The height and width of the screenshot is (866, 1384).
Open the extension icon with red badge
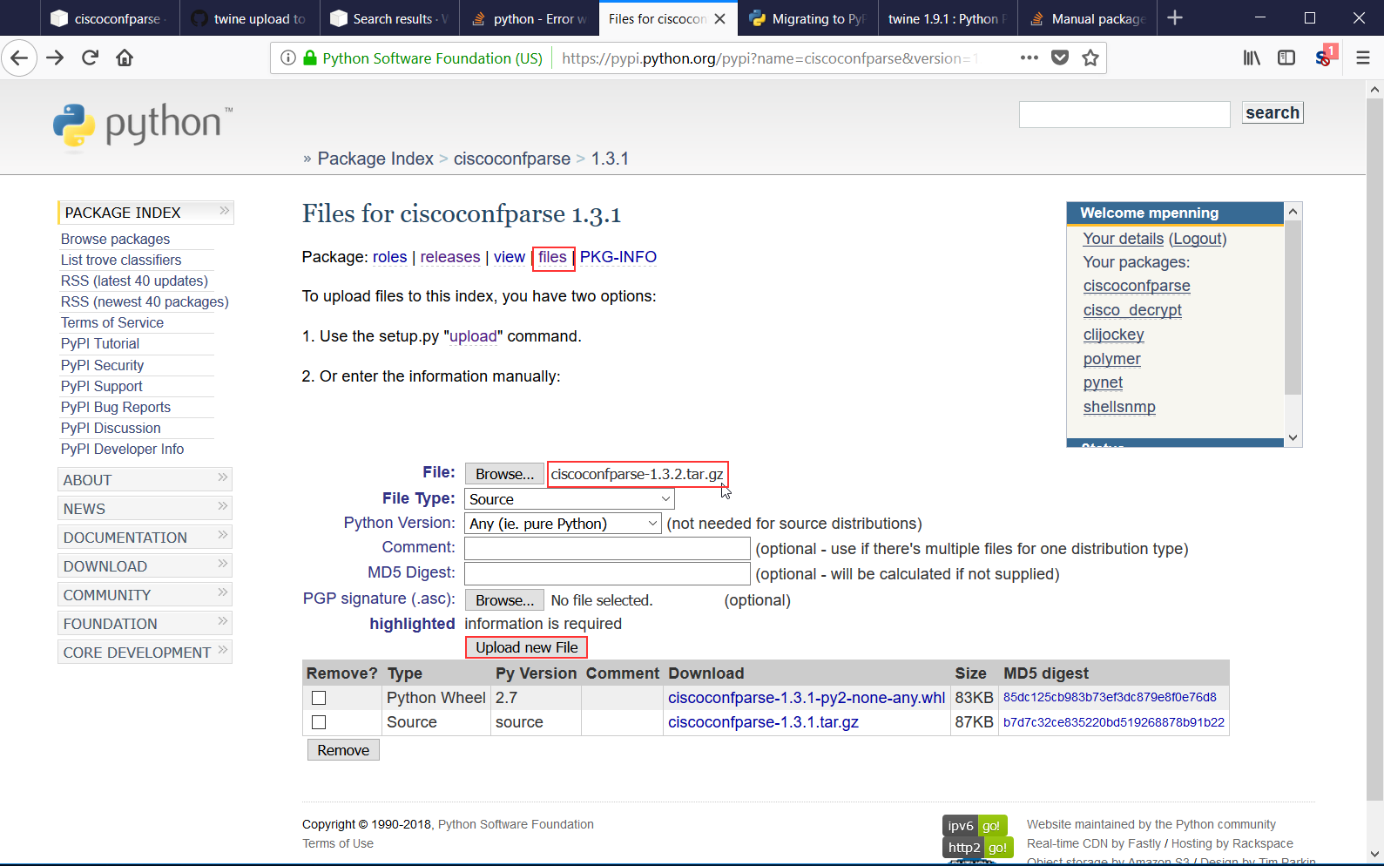[x=1325, y=57]
